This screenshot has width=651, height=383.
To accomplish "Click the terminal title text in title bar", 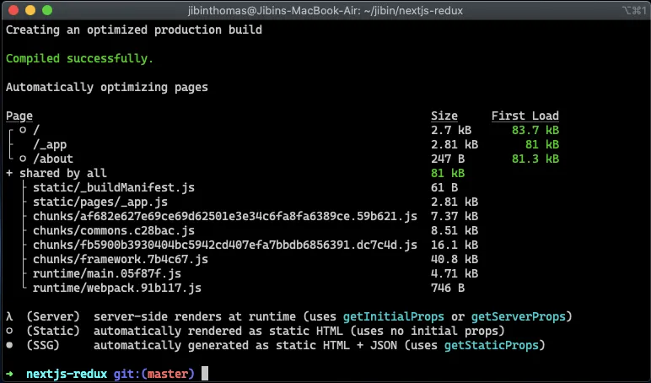I will point(325,10).
